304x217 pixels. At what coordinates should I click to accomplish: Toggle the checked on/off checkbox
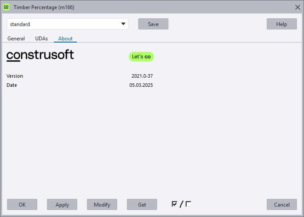(175, 204)
